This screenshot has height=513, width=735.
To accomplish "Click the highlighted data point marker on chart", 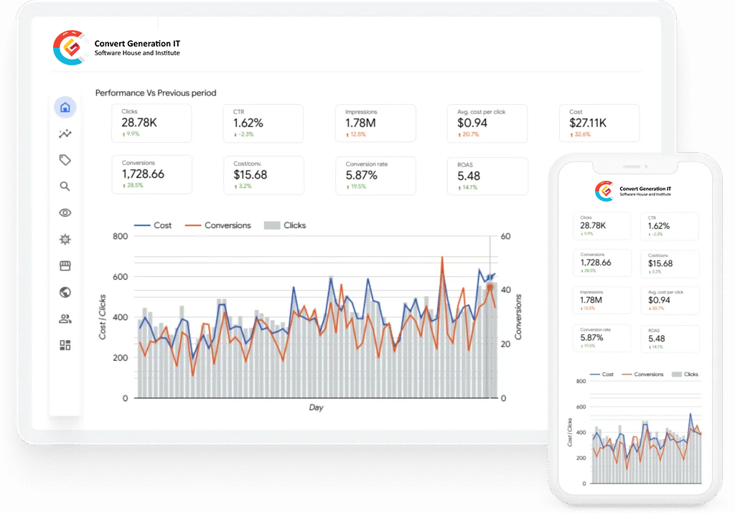I will pos(490,287).
